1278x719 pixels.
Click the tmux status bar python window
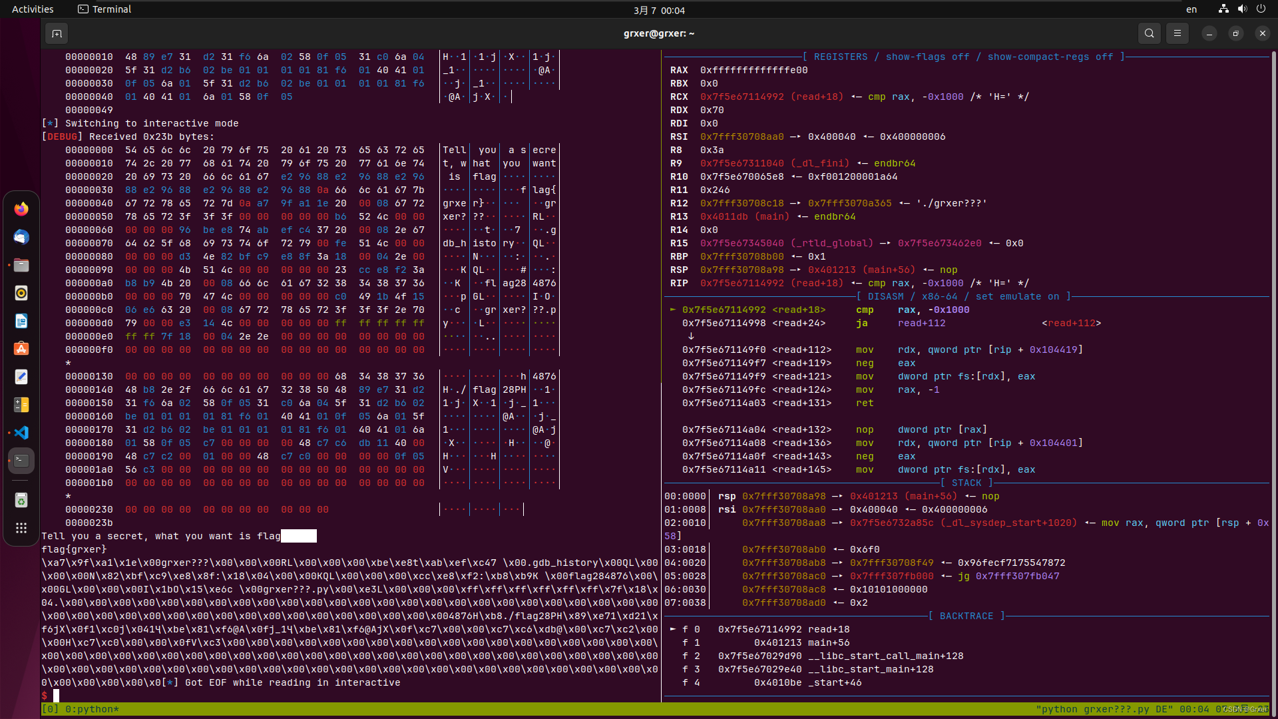point(92,709)
